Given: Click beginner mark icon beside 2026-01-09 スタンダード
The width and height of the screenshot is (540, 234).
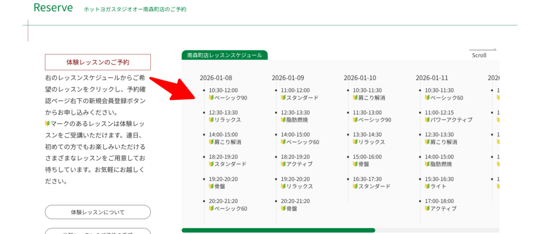Looking at the screenshot, I should pos(283,98).
